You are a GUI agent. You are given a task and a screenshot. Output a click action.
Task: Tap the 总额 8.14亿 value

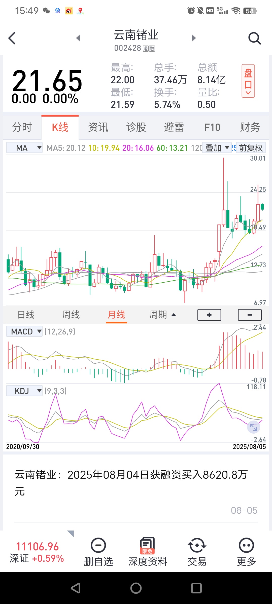coord(211,80)
